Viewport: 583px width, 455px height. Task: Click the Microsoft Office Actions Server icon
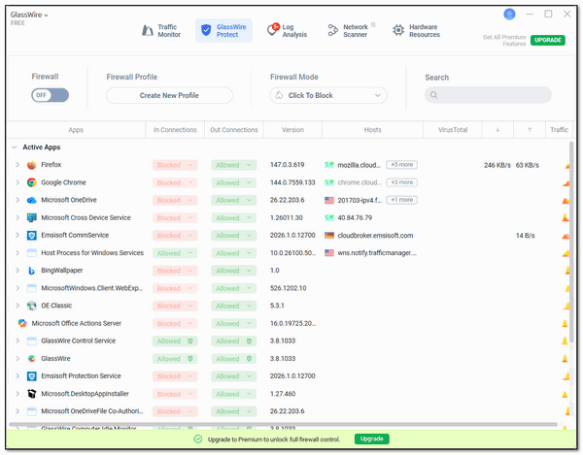point(22,323)
